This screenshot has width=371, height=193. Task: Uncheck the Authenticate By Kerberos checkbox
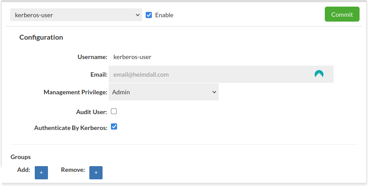pyautogui.click(x=114, y=127)
